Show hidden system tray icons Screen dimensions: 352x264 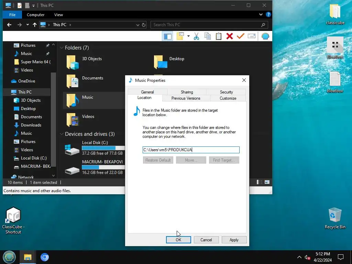299,257
